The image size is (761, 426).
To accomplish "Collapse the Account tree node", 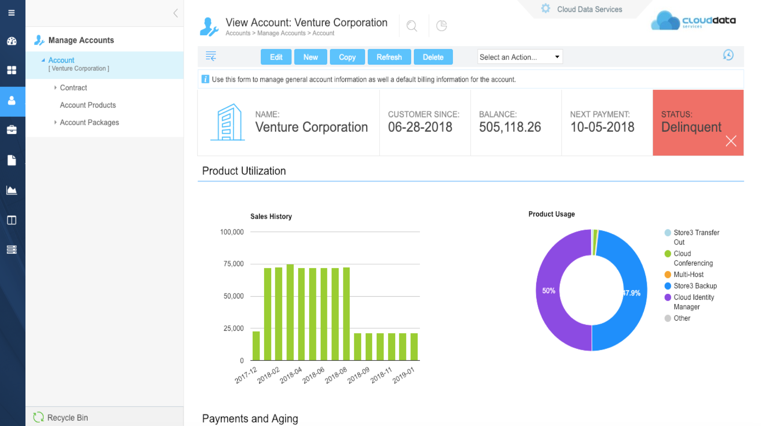I will 44,60.
